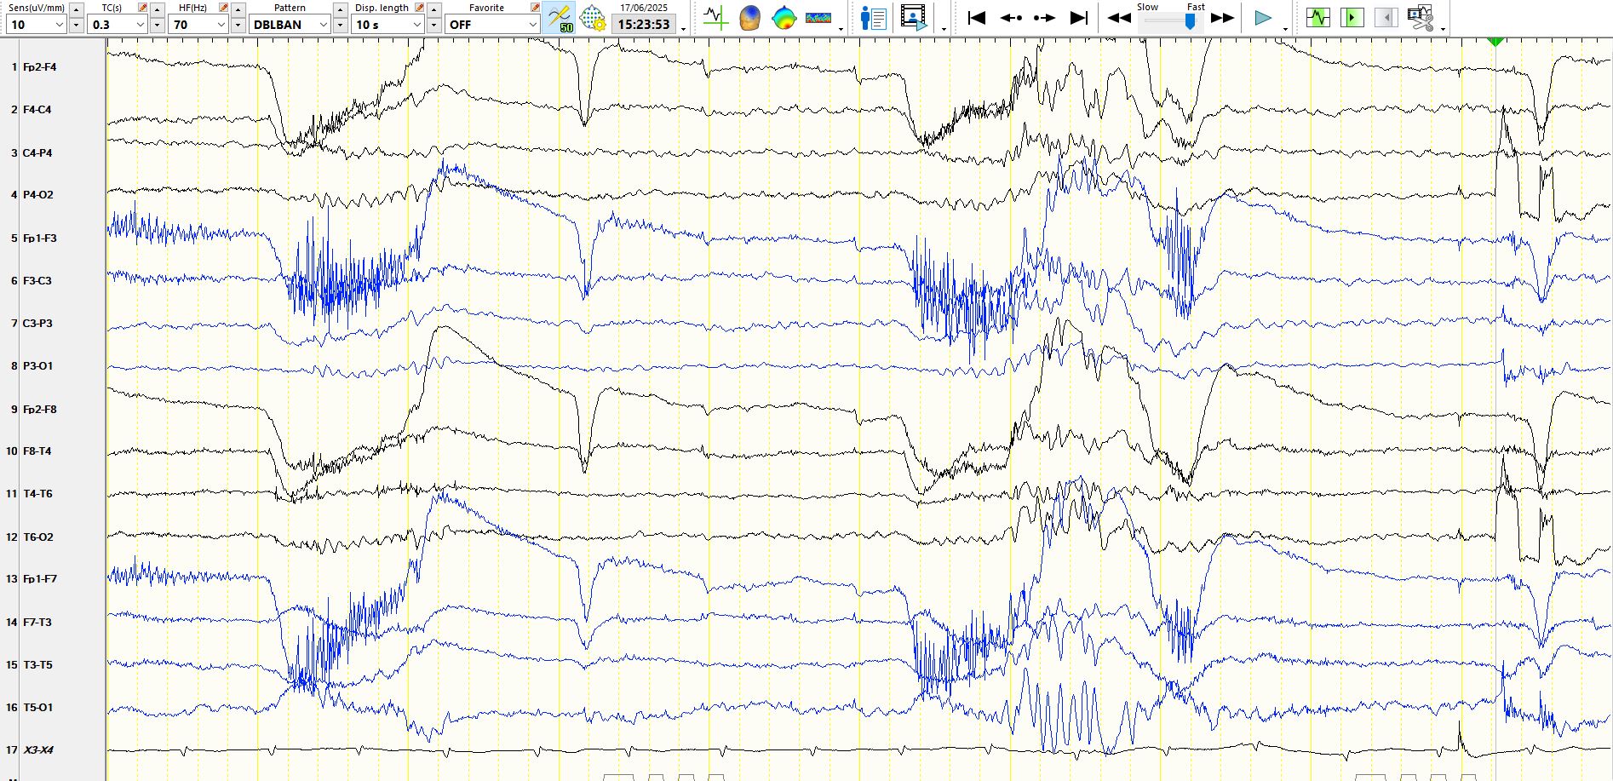Open the Disp. length dropdown showing 10 s
This screenshot has width=1613, height=781.
coord(388,25)
